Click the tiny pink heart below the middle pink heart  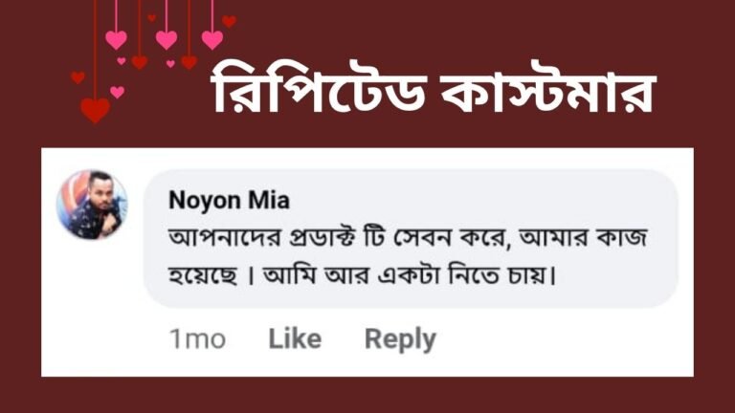coord(170,64)
